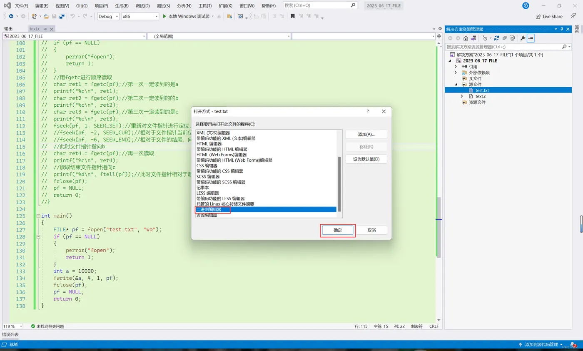Click the help question mark in dialog
This screenshot has width=583, height=351.
pos(368,111)
